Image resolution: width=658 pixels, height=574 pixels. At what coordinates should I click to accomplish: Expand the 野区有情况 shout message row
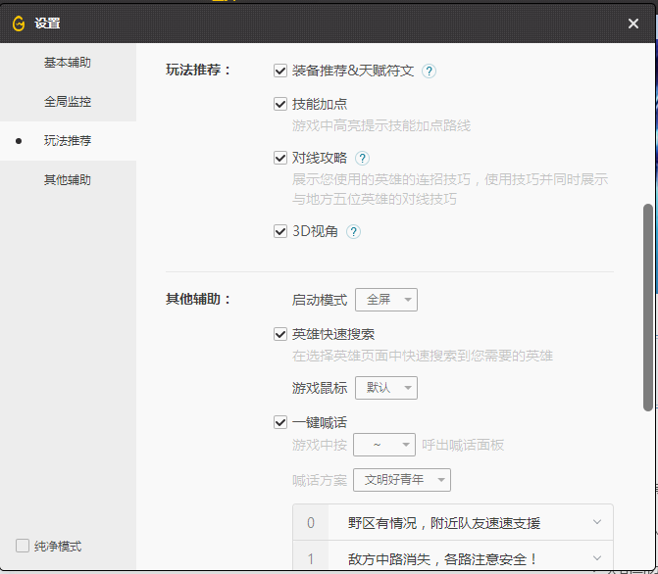tap(596, 523)
